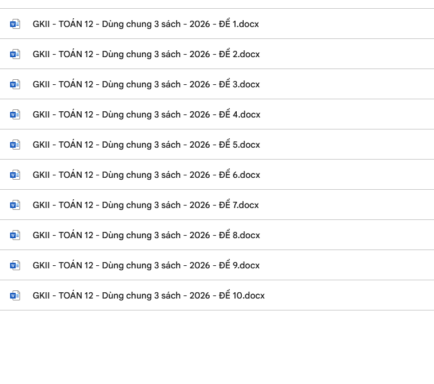Open the ĐỀ 6.docx file title

146,175
